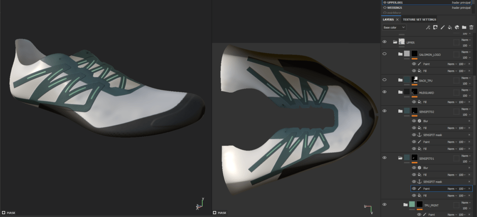Image resolution: width=477 pixels, height=217 pixels.
Task: Click the anchor icon under SENSIFIT01
Action: point(419,182)
